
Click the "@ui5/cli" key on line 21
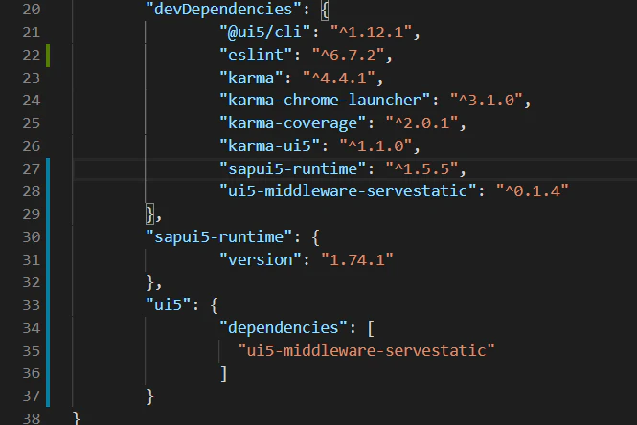(x=265, y=33)
